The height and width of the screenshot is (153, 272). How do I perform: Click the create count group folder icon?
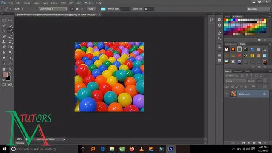coord(77,9)
